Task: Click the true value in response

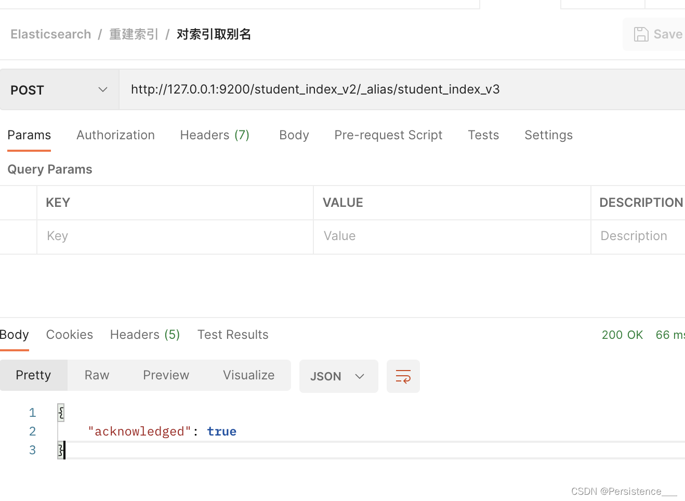Action: (x=221, y=431)
